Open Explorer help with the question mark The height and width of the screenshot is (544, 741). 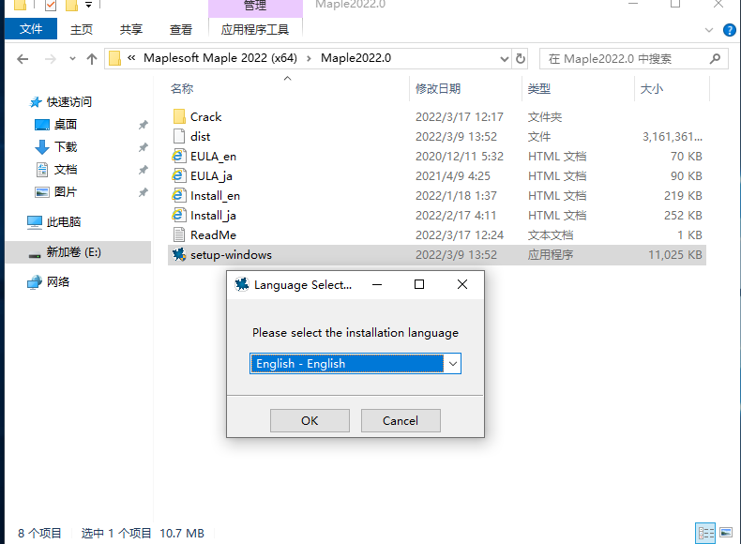point(729,30)
